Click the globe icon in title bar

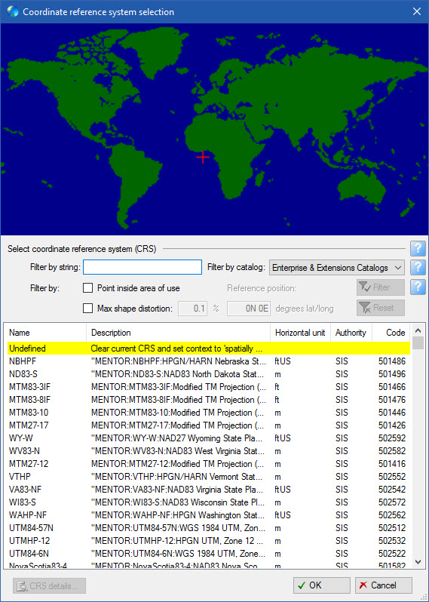point(12,11)
